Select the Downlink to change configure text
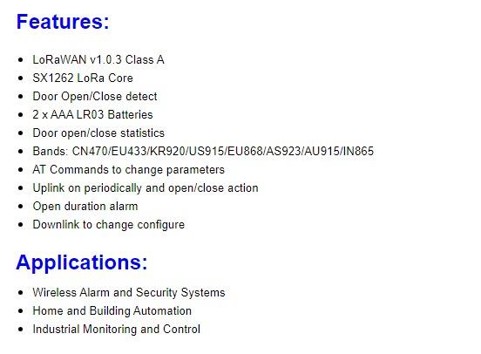The height and width of the screenshot is (354, 481). point(109,225)
